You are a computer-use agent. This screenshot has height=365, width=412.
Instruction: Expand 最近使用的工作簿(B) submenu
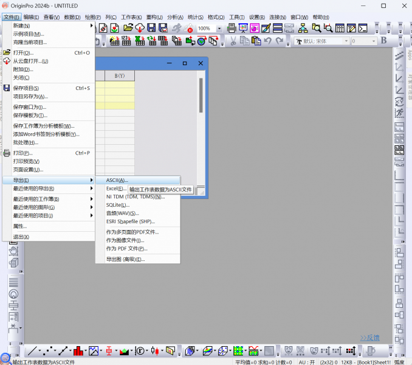click(49, 199)
